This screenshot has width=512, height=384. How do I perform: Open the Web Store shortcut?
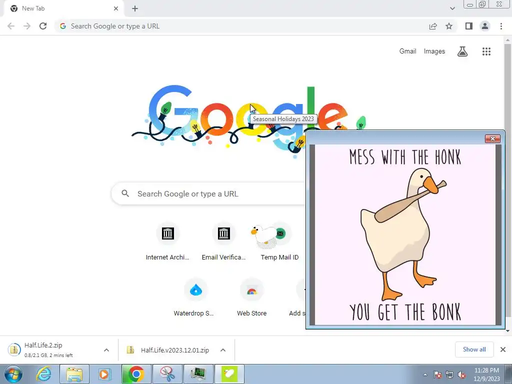click(x=251, y=297)
